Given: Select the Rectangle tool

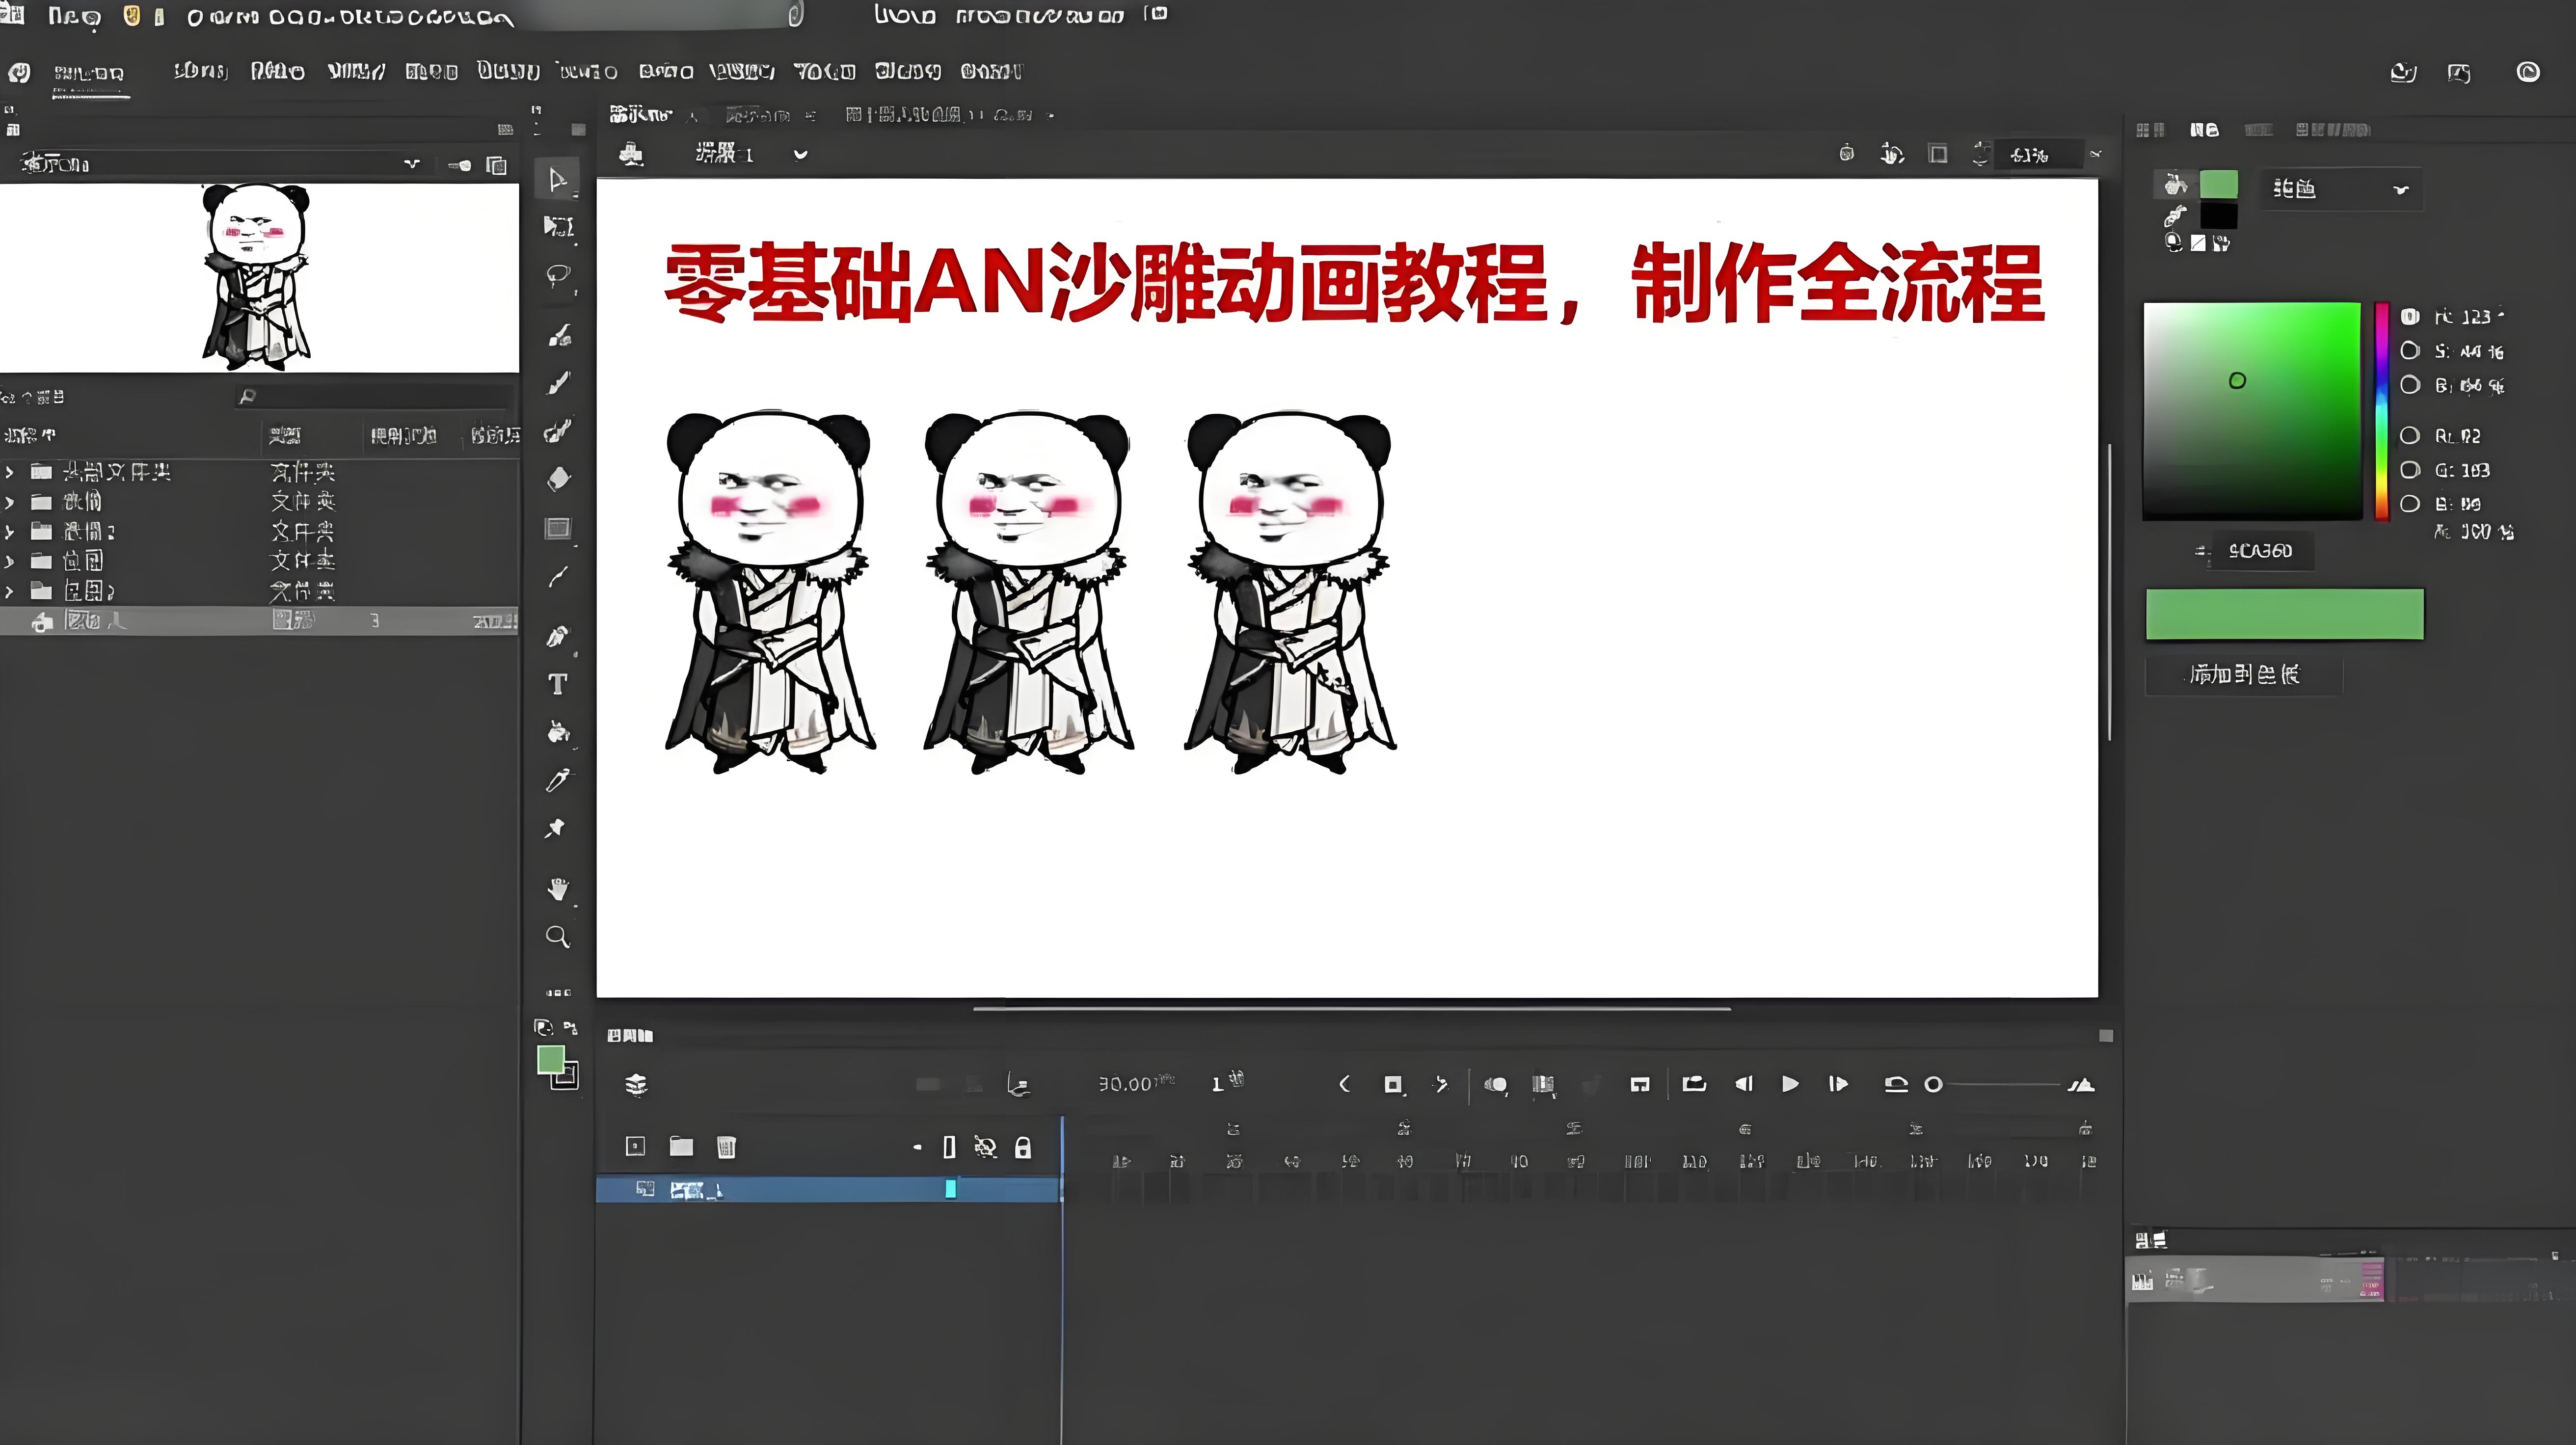Looking at the screenshot, I should click(x=558, y=528).
